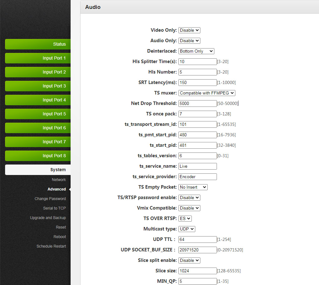
Task: Click the System menu section
Action: coord(38,170)
